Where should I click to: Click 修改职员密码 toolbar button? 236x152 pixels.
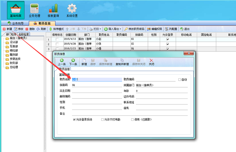pyautogui.click(x=134, y=29)
